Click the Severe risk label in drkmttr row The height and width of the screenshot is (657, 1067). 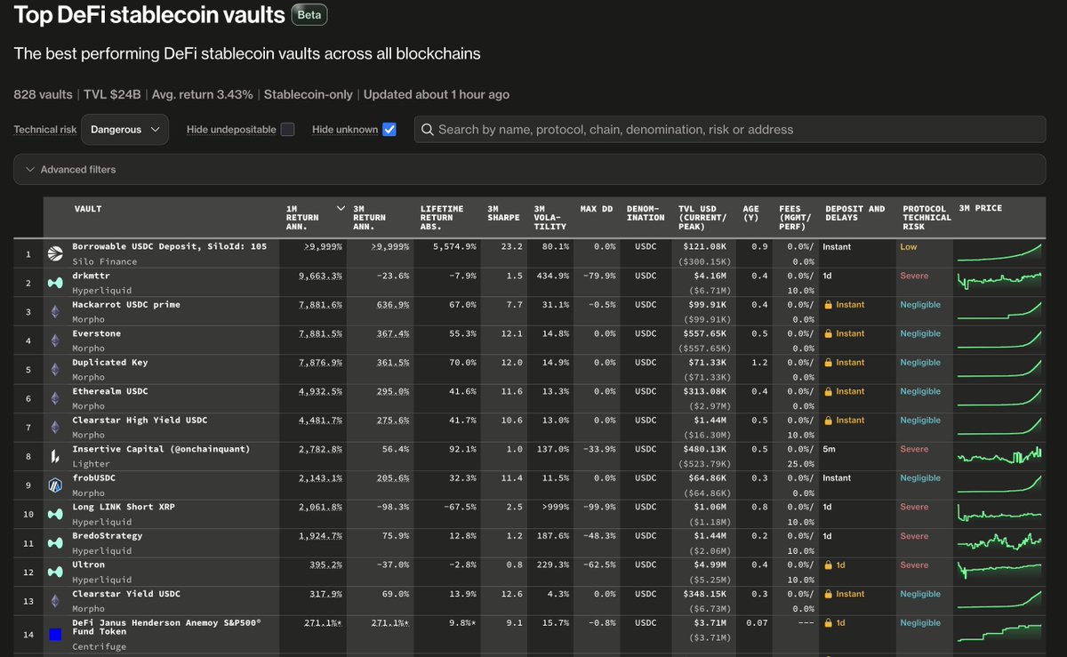[x=914, y=276]
